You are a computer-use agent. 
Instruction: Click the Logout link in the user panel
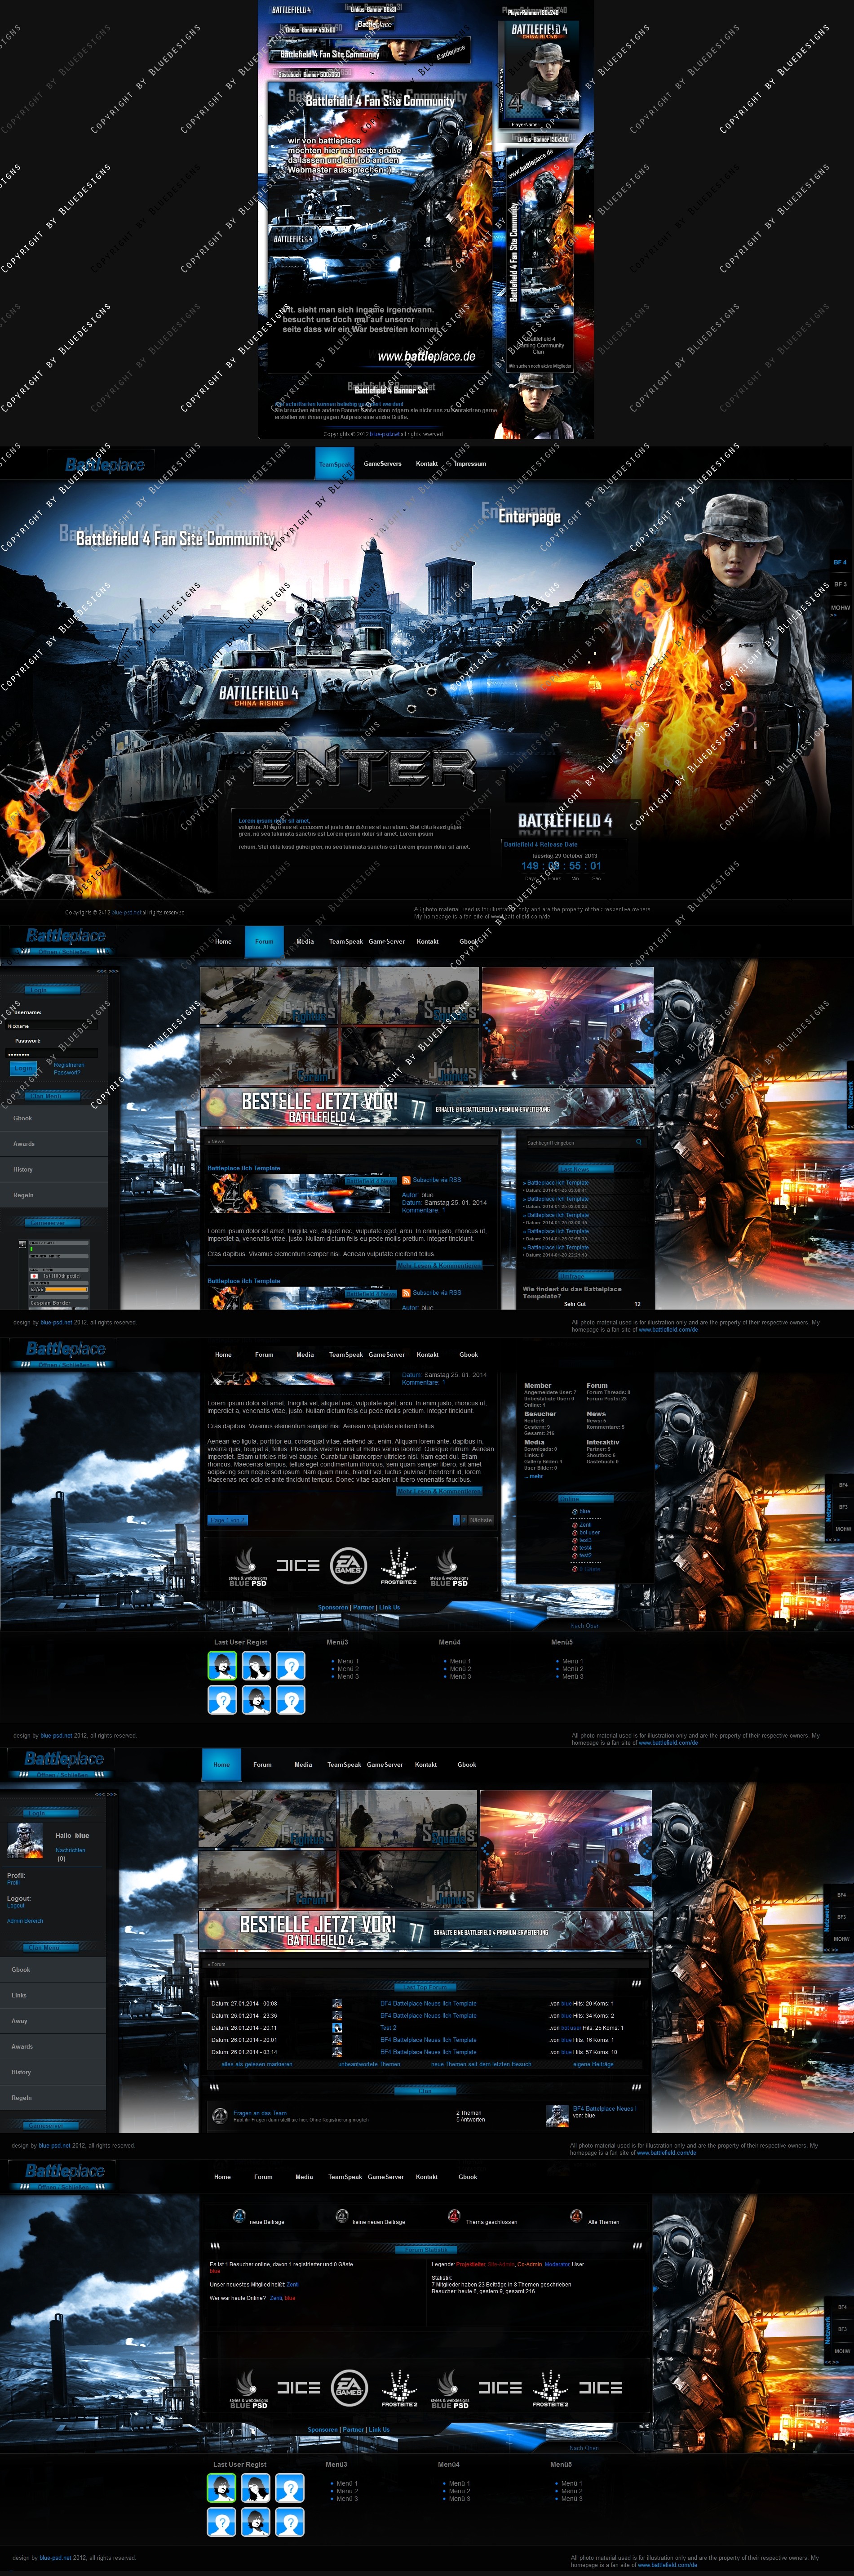pyautogui.click(x=16, y=1906)
